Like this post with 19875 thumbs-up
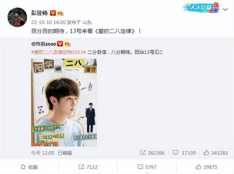 [x=206, y=167]
